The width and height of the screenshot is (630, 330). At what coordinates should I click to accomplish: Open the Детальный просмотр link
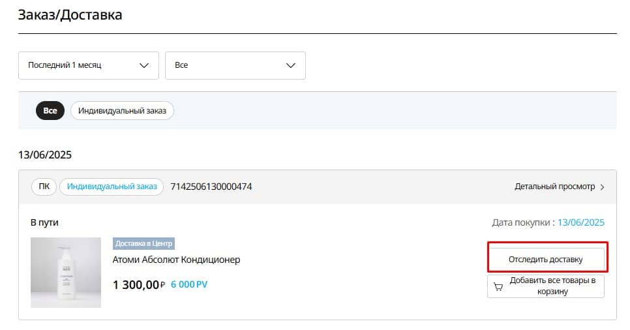[x=554, y=187]
